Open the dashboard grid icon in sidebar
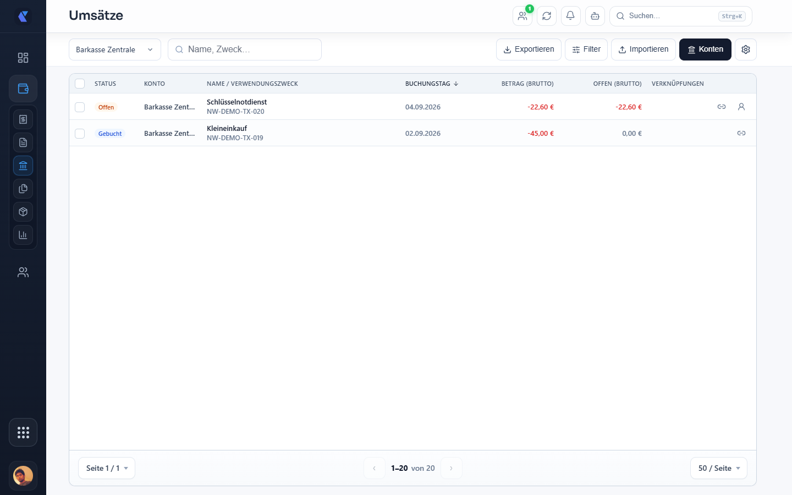Screen dimensions: 792x495 click(x=23, y=58)
